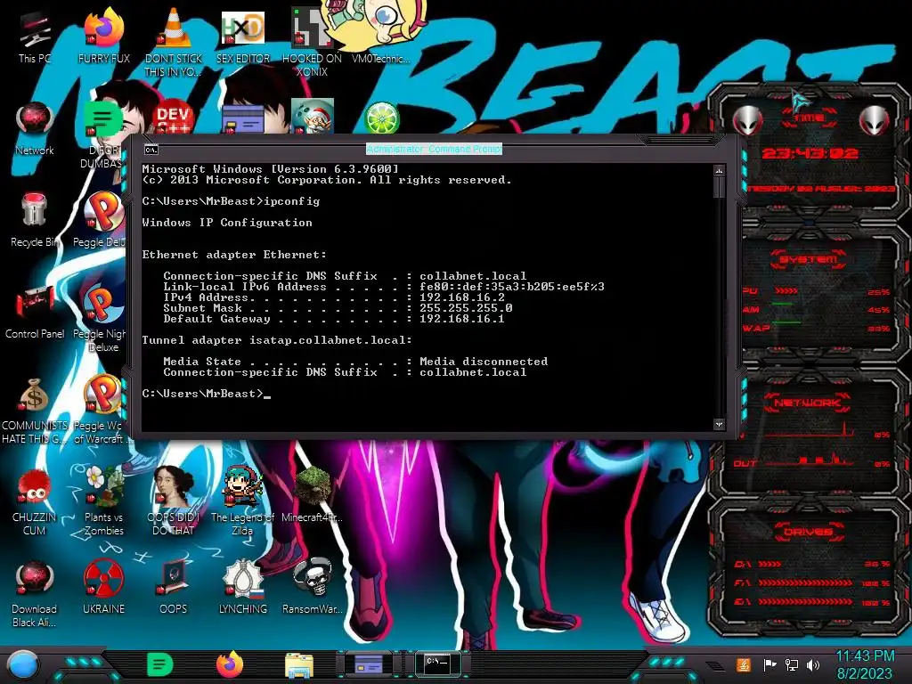Click the Command Prompt scrollbar up arrow

point(719,171)
